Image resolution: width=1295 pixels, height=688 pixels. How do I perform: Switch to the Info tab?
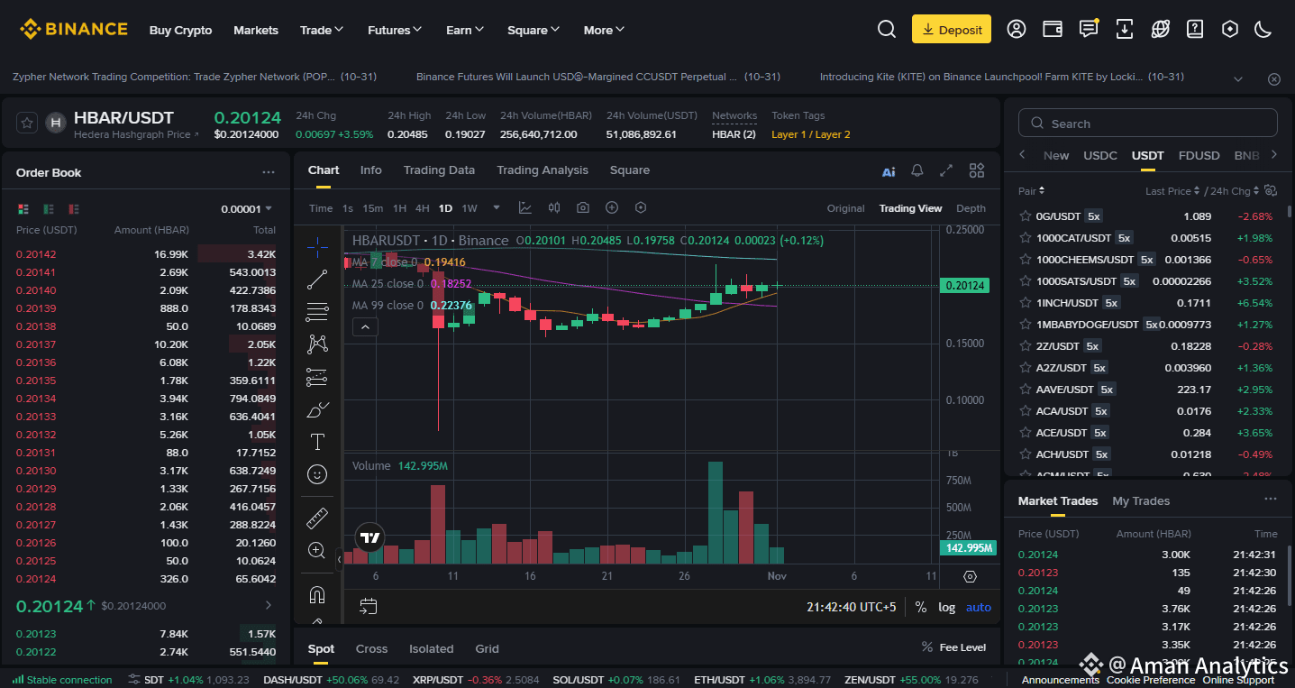click(x=370, y=170)
